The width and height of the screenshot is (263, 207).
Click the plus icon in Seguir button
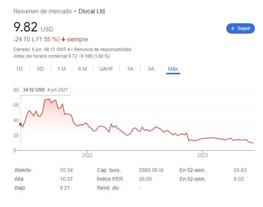coord(233,28)
